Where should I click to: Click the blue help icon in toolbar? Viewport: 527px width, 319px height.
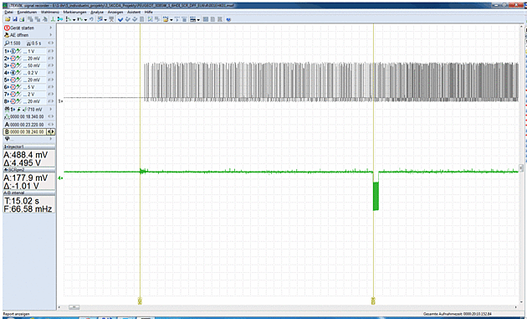(229, 19)
